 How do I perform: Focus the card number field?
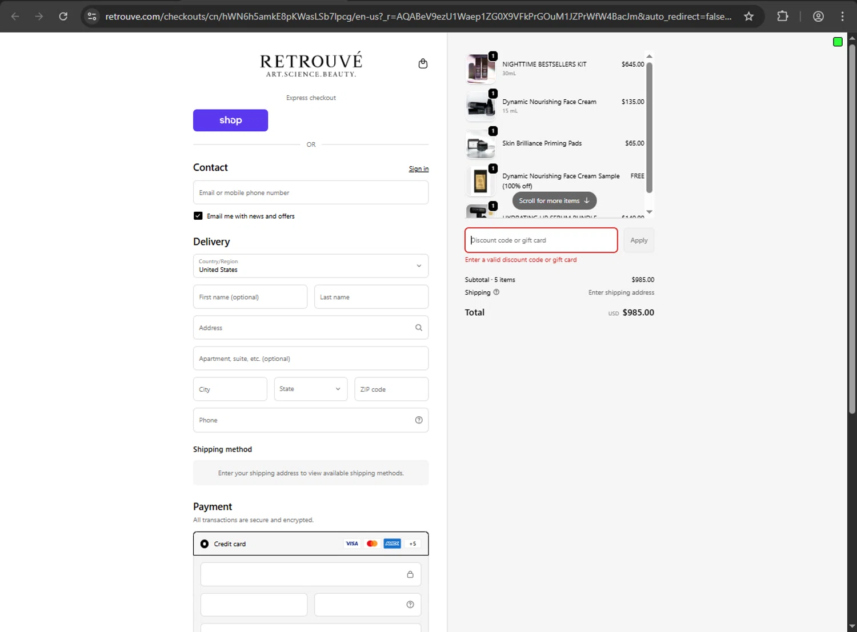(x=311, y=574)
